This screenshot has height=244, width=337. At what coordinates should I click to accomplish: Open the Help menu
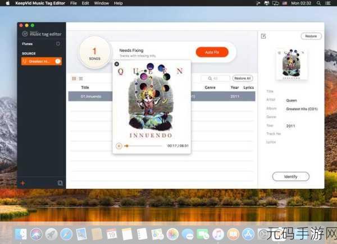pos(118,3)
